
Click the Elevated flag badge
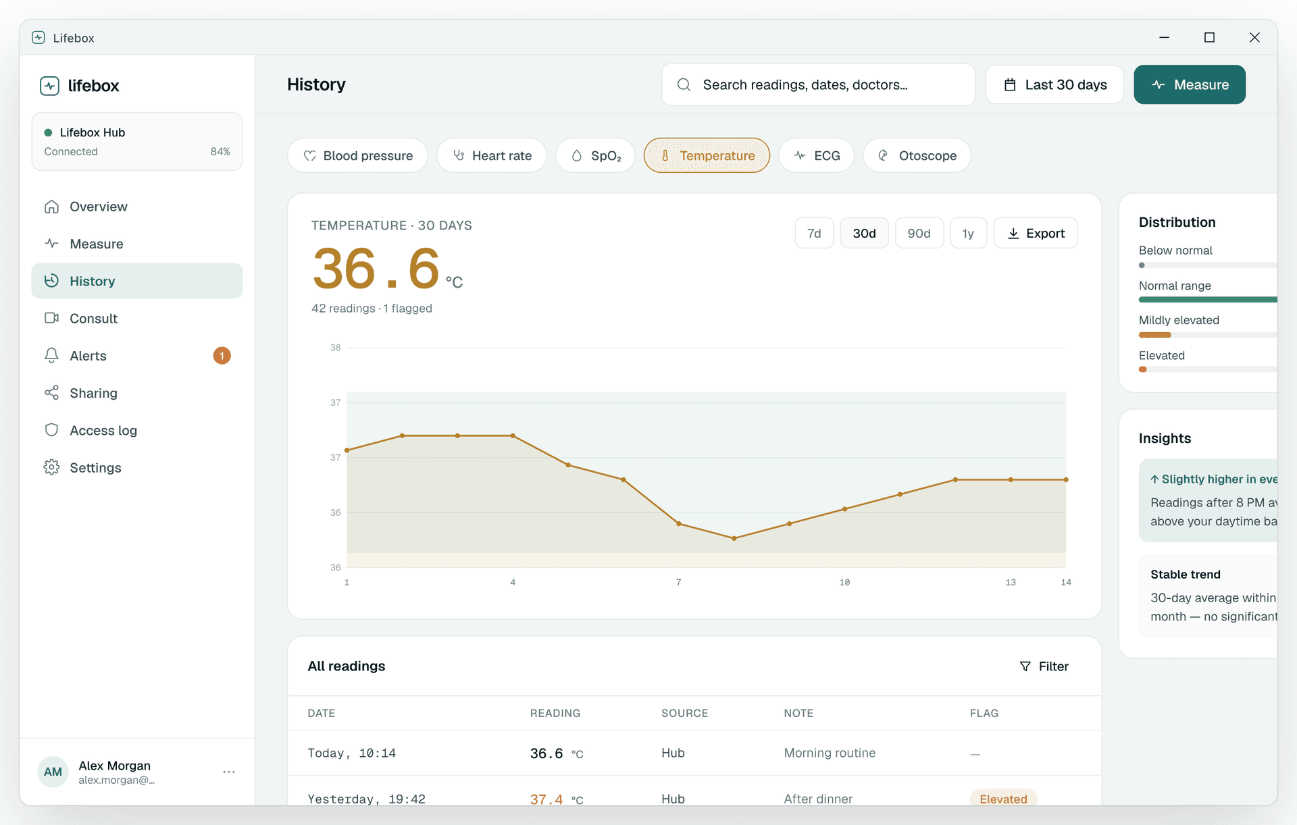[1003, 799]
